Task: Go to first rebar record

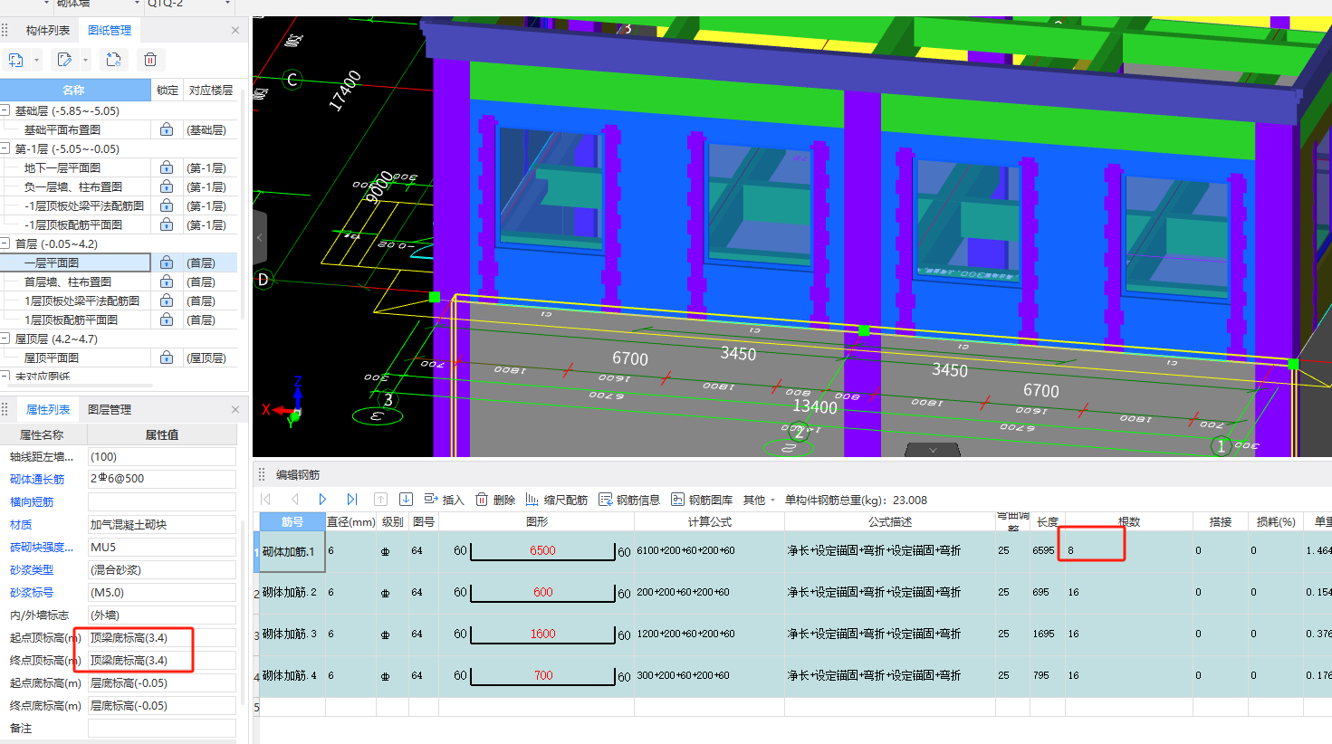Action: 266,500
